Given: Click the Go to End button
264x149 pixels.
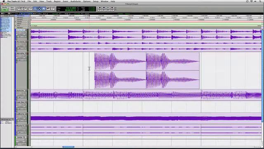Looking at the screenshot, I should coord(112,10).
